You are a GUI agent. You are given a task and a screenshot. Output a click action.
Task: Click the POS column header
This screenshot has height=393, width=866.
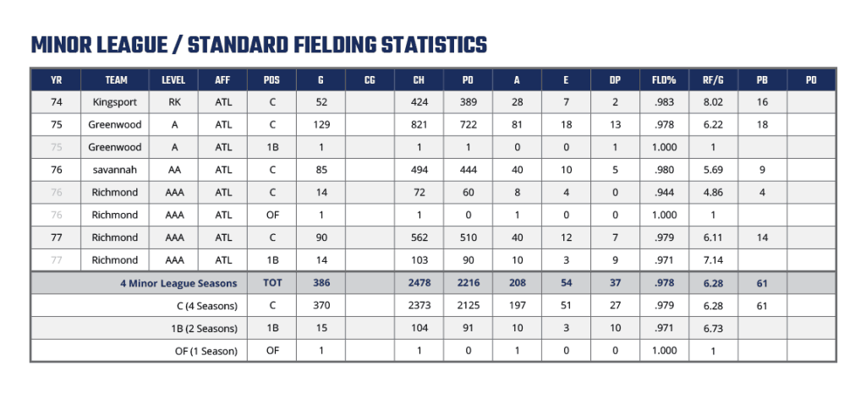click(272, 80)
